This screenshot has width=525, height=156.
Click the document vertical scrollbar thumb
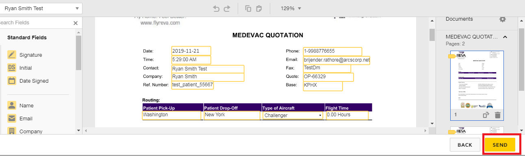[x=432, y=35]
